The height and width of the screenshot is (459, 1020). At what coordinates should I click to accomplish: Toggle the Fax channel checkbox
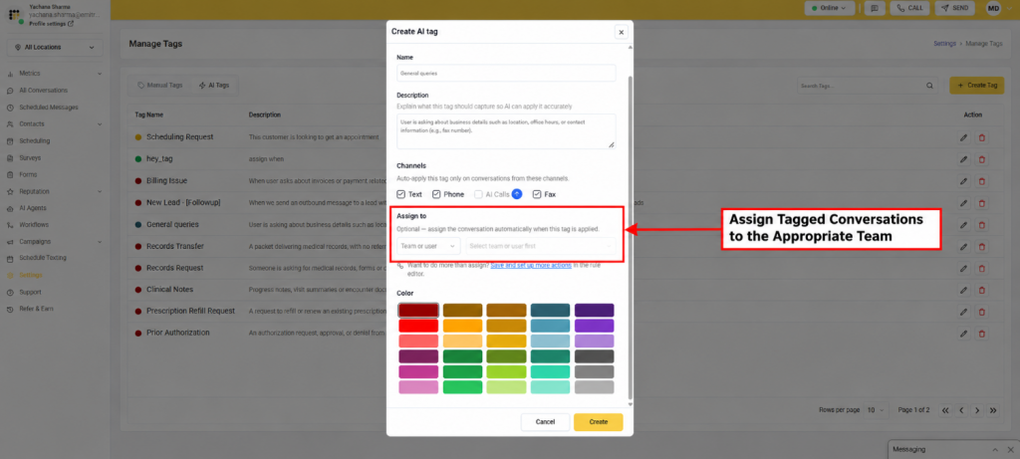tap(537, 194)
